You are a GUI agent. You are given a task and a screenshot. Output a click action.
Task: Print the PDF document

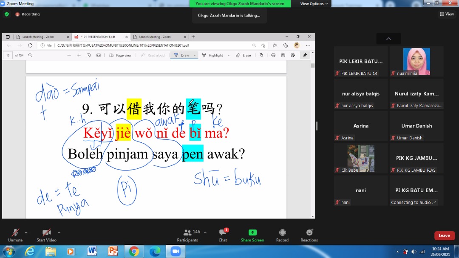click(x=273, y=55)
